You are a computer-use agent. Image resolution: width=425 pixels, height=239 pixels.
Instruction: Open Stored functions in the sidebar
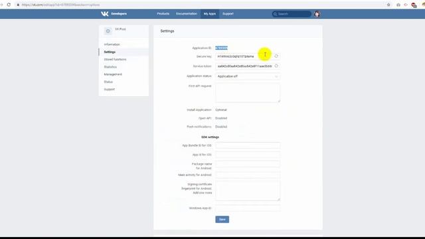click(115, 59)
